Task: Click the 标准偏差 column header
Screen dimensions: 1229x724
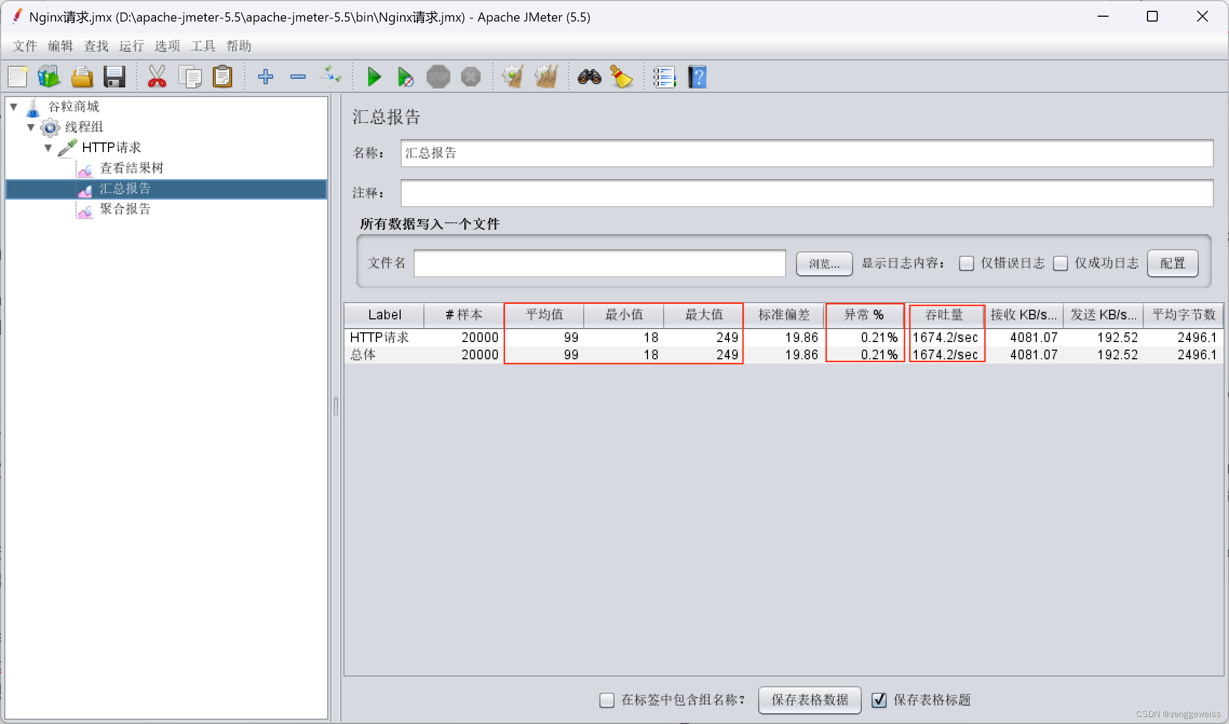Action: tap(784, 315)
